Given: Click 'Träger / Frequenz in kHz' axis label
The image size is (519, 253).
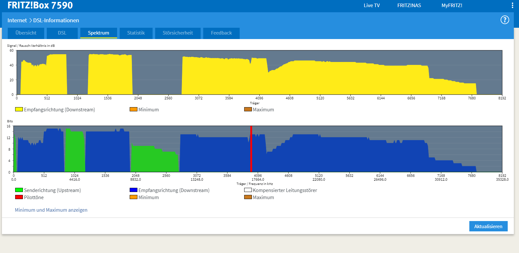Looking at the screenshot, I should click(255, 184).
